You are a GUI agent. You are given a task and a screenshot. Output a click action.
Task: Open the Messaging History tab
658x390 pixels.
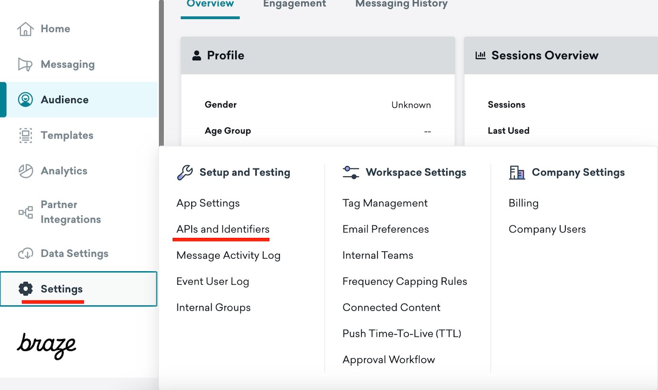coord(401,4)
